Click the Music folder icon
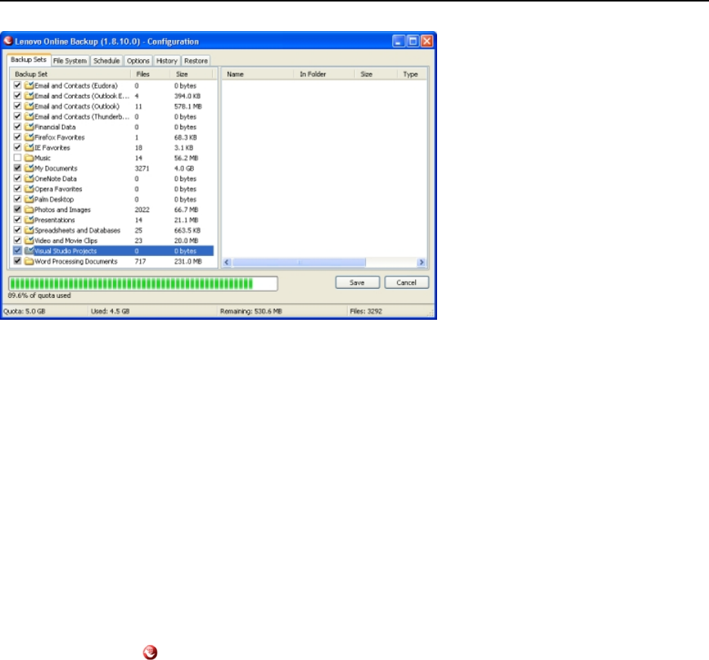709x660 pixels. pos(30,158)
